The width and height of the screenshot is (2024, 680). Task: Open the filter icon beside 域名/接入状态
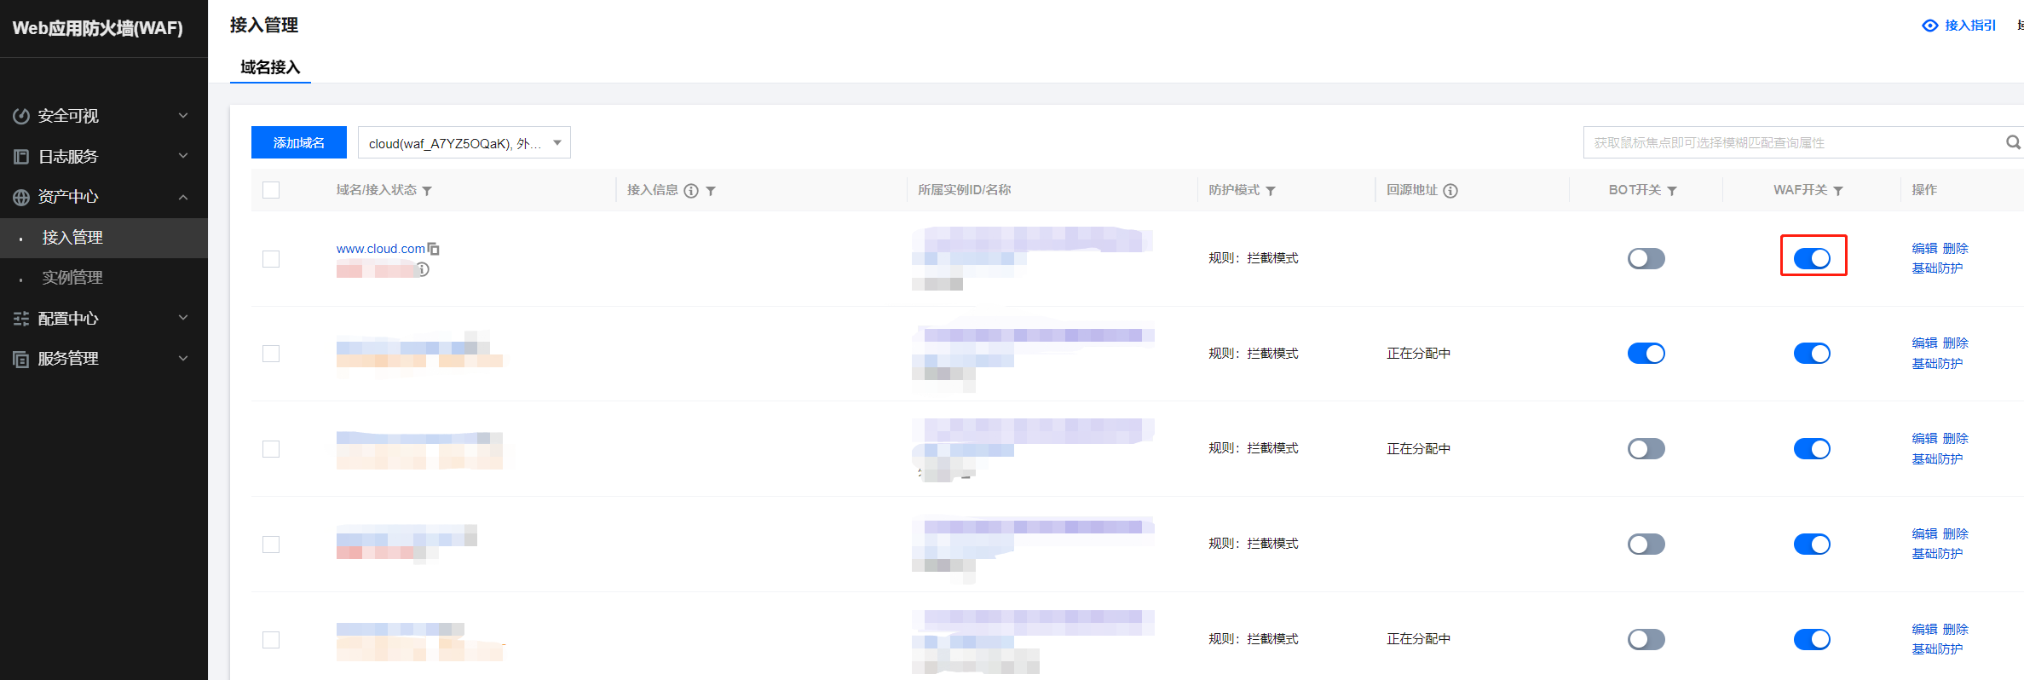[x=427, y=191]
